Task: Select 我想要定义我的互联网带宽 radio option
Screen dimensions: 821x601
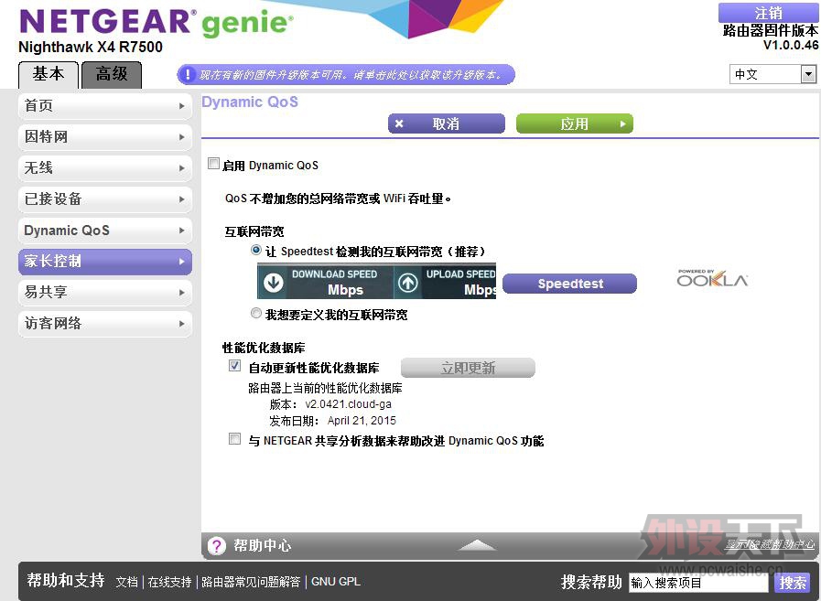Action: [x=256, y=313]
